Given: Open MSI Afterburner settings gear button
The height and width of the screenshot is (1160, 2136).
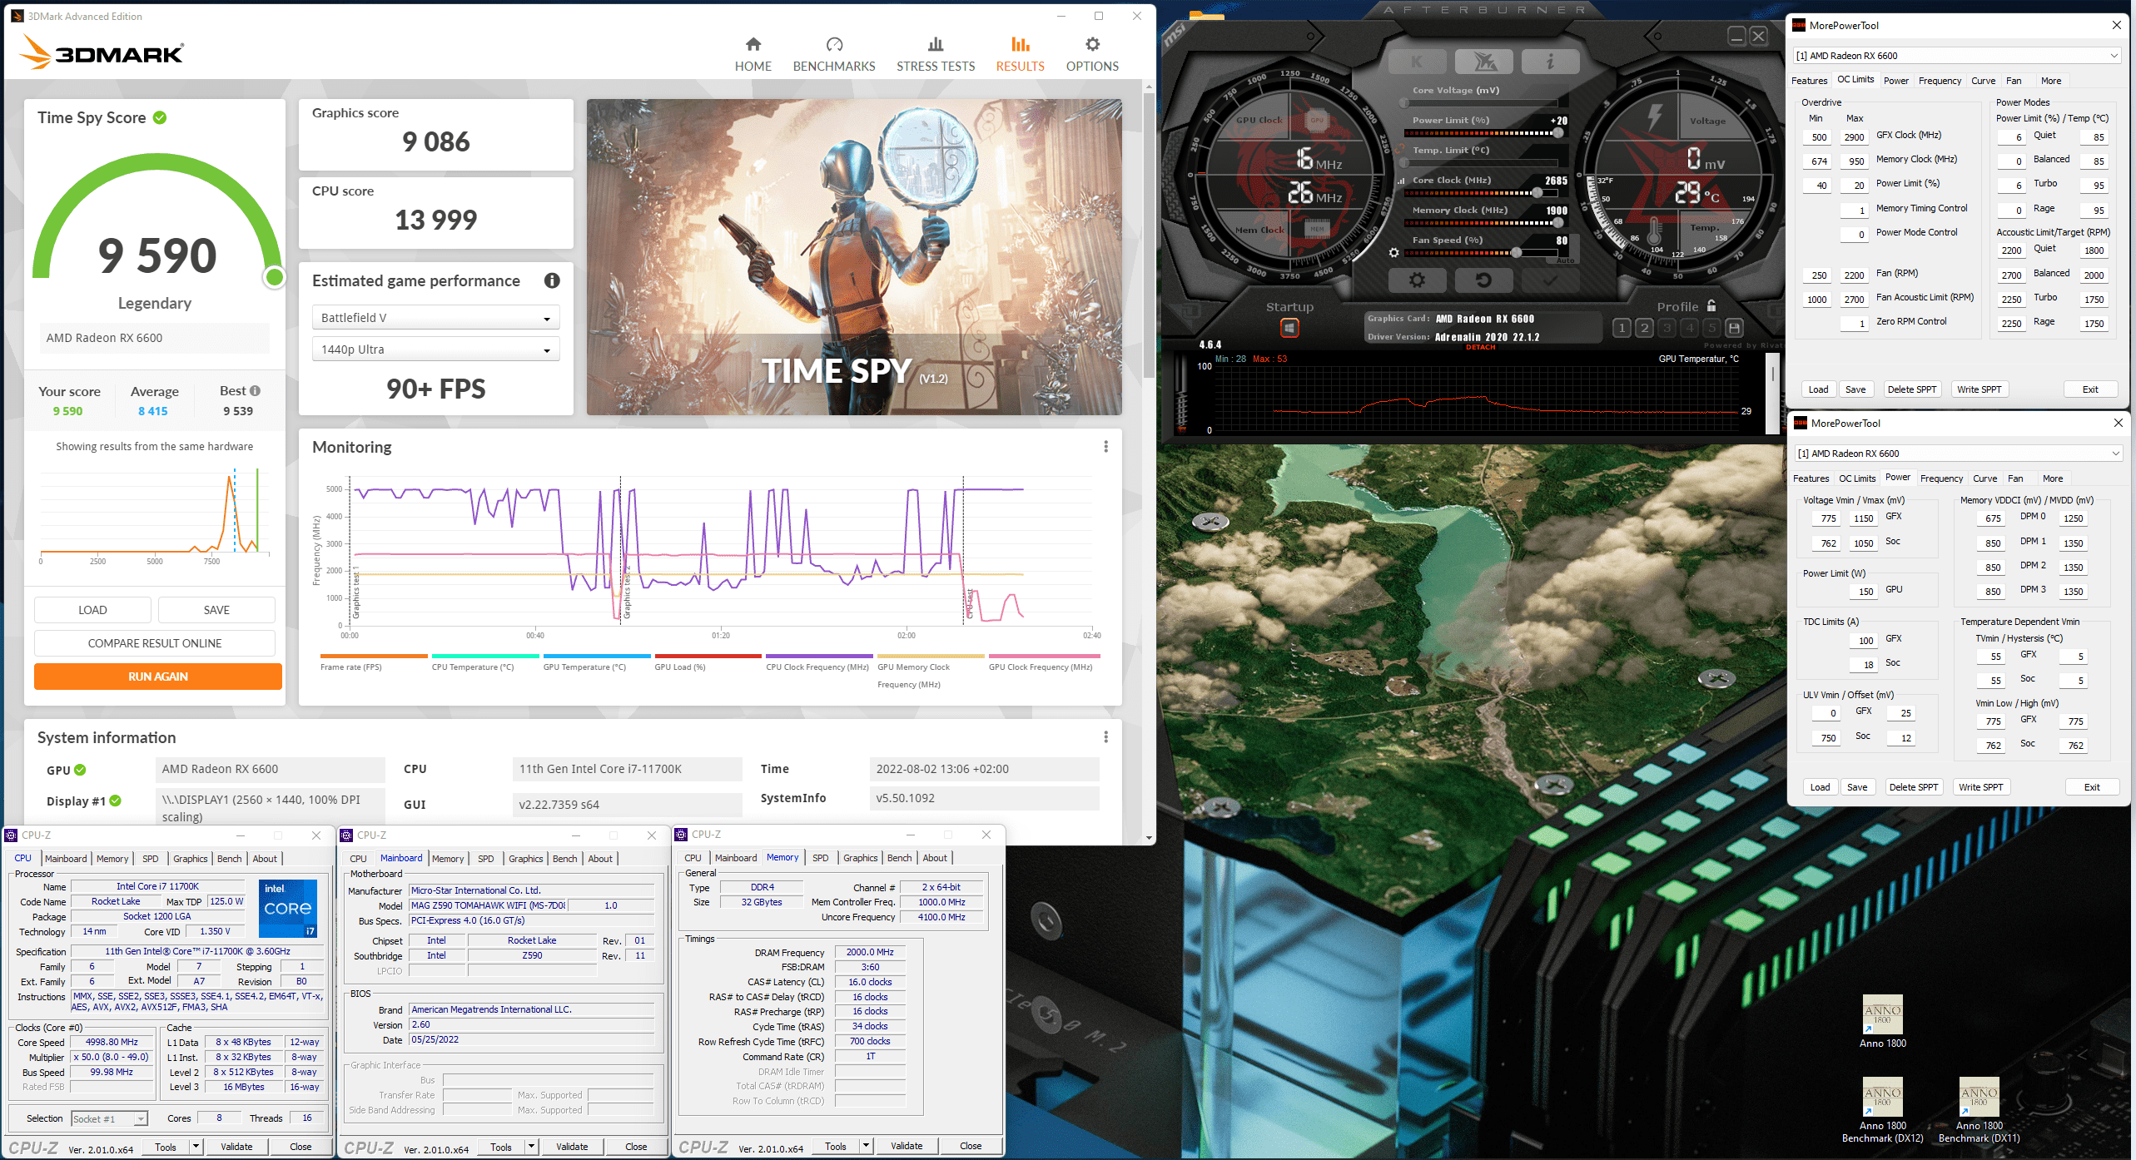Looking at the screenshot, I should (x=1417, y=280).
